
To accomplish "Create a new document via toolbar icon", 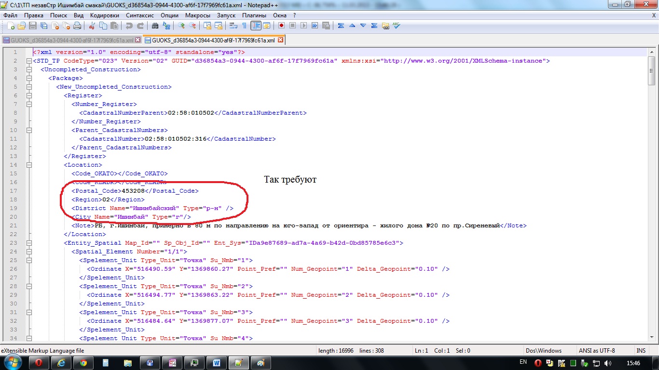I will [x=11, y=26].
